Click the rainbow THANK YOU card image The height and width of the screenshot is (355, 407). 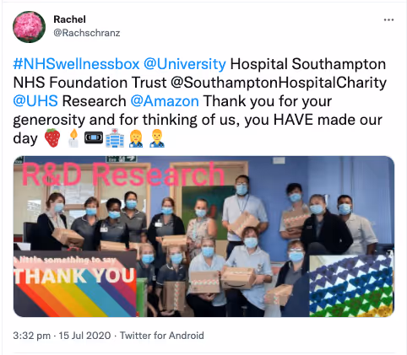coord(75,284)
